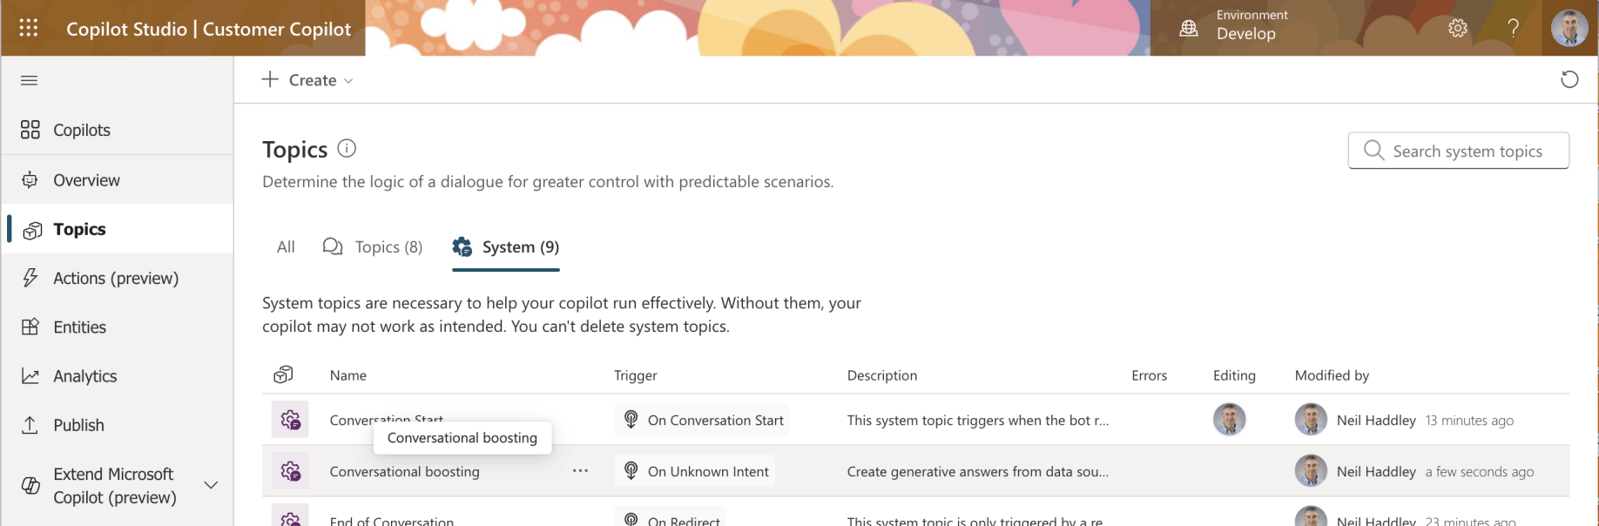
Task: Open the settings gear icon
Action: (x=1458, y=29)
